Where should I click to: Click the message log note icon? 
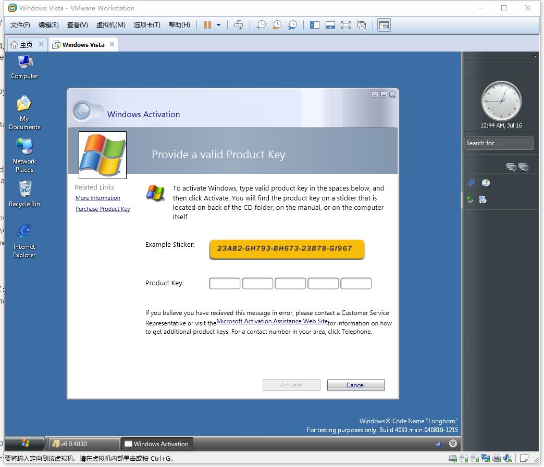(x=524, y=458)
